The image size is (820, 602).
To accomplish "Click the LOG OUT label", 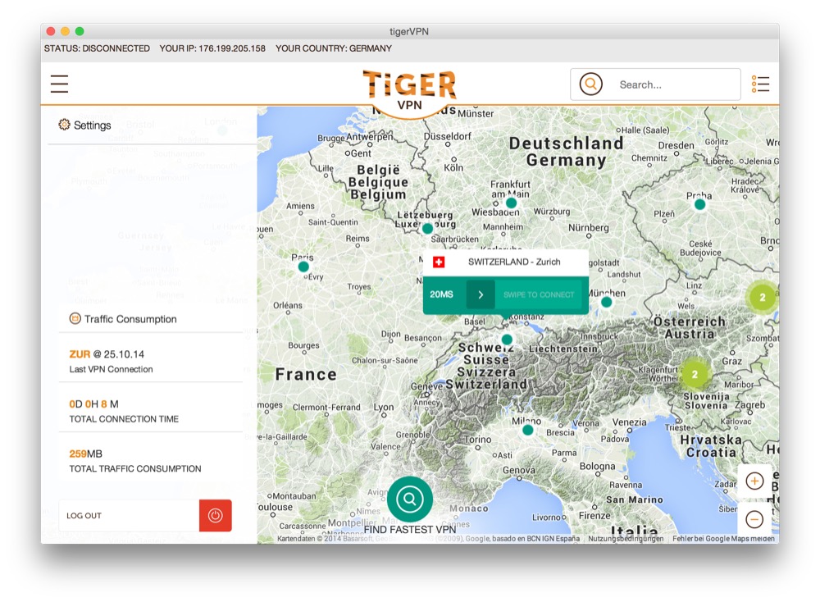I will pos(84,516).
